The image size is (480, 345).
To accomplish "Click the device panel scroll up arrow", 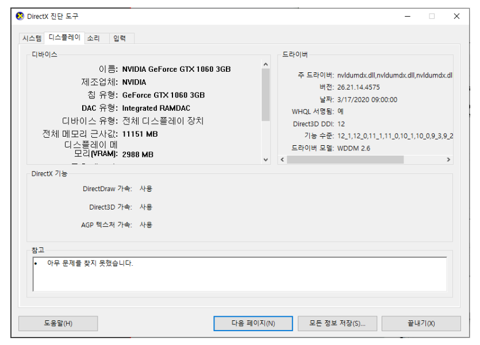I will 266,64.
